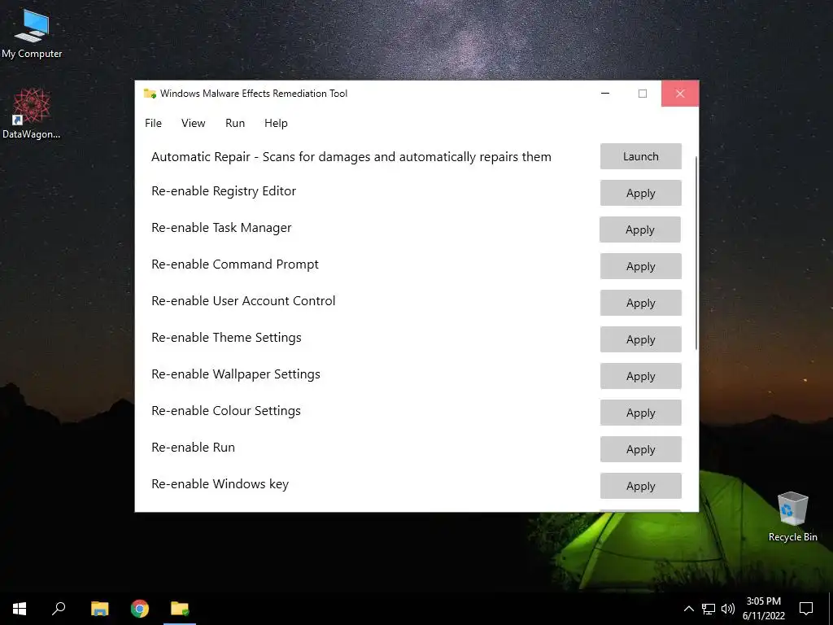Minimize the Remediation Tool window

pyautogui.click(x=605, y=94)
